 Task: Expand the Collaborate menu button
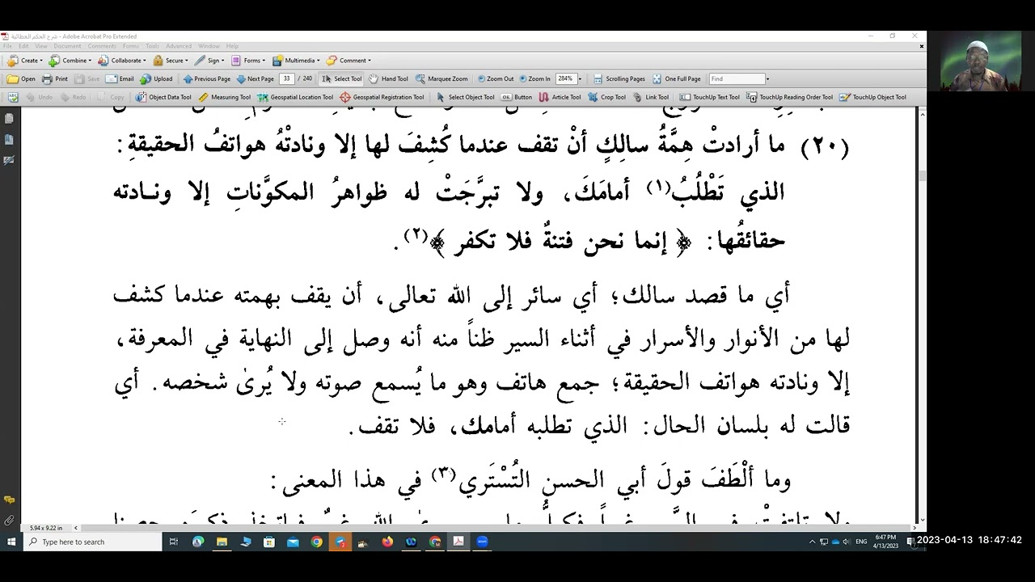pyautogui.click(x=122, y=60)
